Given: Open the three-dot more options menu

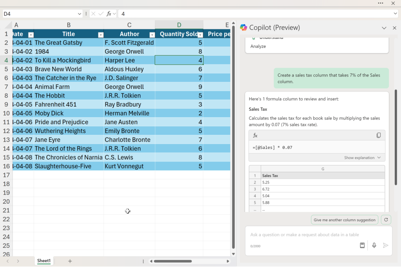Looking at the screenshot, I should click(x=381, y=3).
